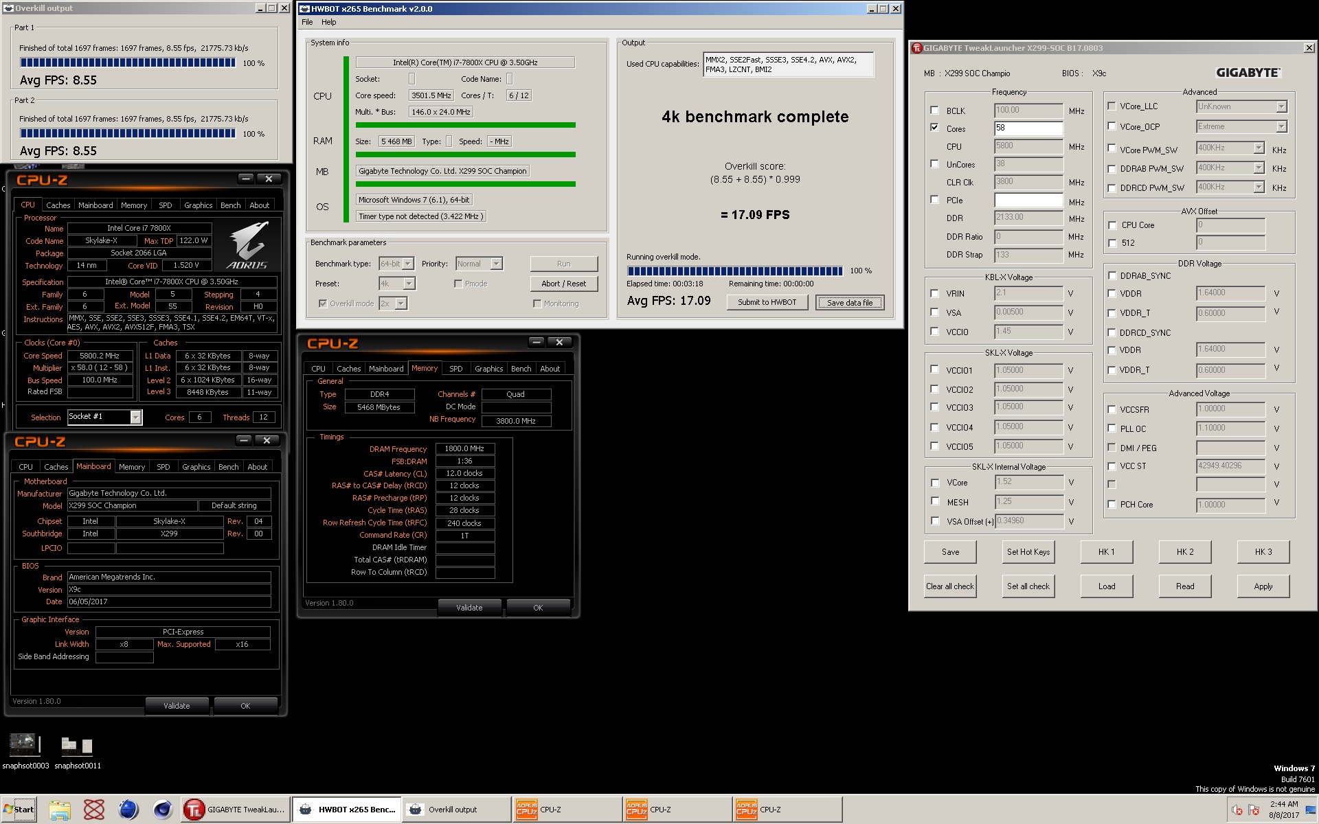
Task: Switch to HWBOT x265 Benchmark taskbar item
Action: click(346, 810)
